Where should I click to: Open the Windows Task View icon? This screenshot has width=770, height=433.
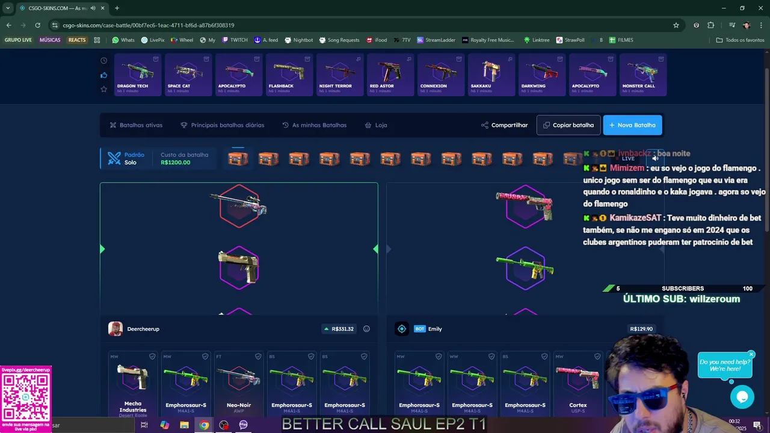click(x=144, y=425)
